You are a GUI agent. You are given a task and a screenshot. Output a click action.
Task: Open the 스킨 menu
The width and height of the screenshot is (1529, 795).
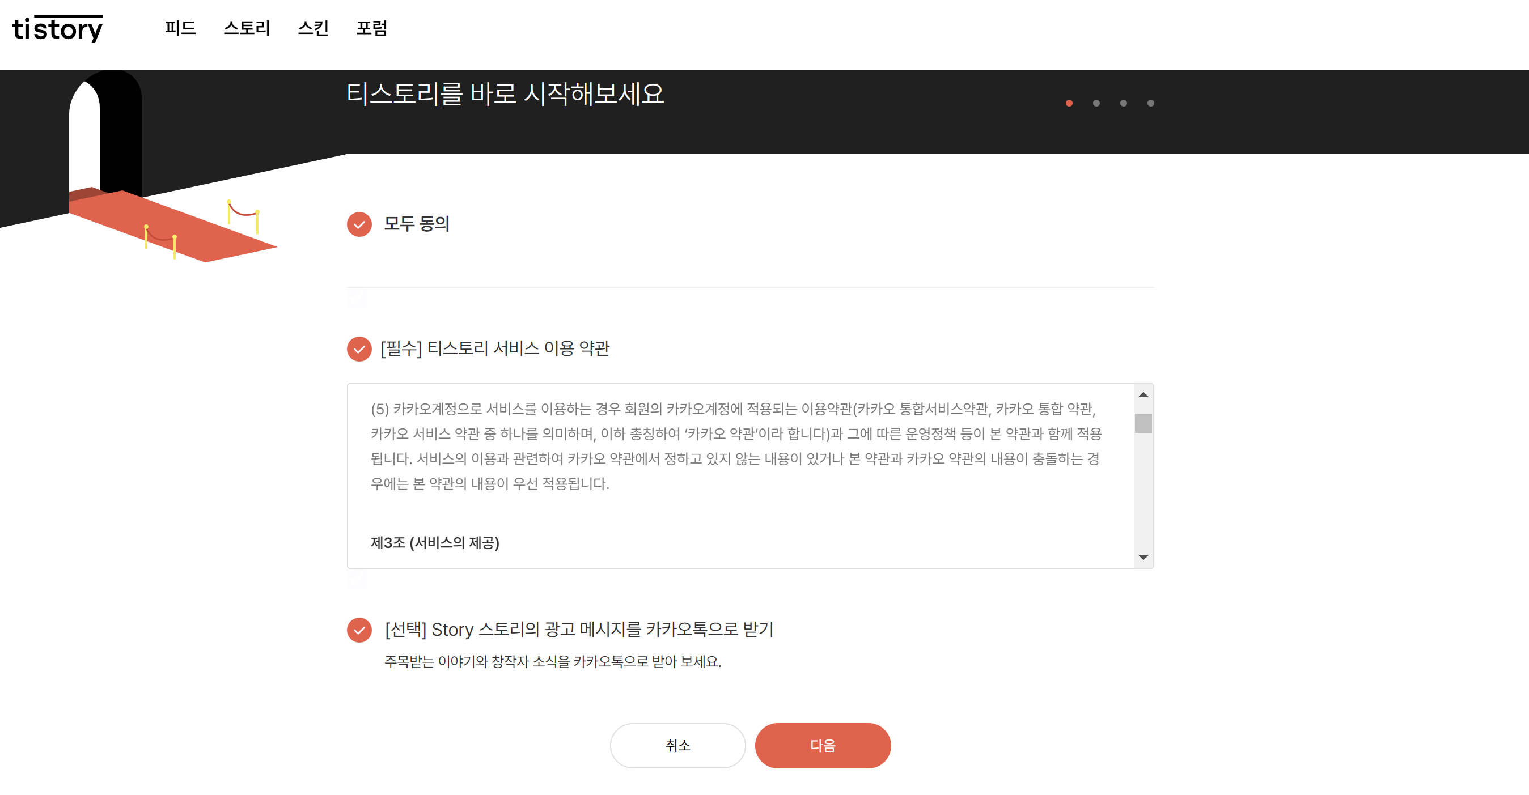pos(314,28)
